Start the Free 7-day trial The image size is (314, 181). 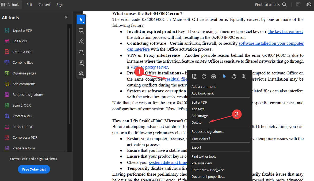[34, 169]
